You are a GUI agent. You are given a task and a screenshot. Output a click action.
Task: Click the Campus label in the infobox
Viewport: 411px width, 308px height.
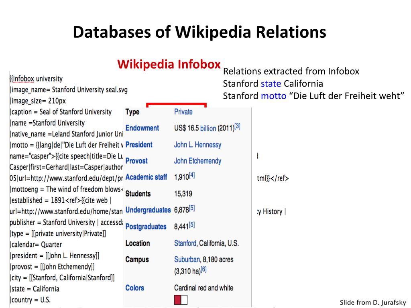click(137, 259)
